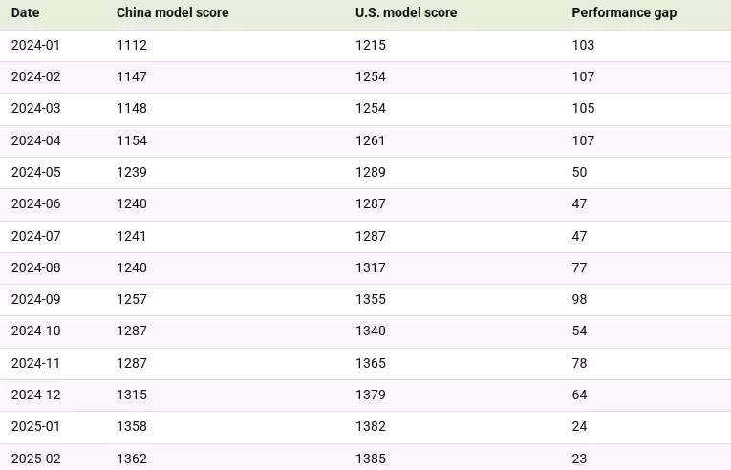Click the 2024-12 date cell
This screenshot has height=470, width=731.
[x=35, y=395]
